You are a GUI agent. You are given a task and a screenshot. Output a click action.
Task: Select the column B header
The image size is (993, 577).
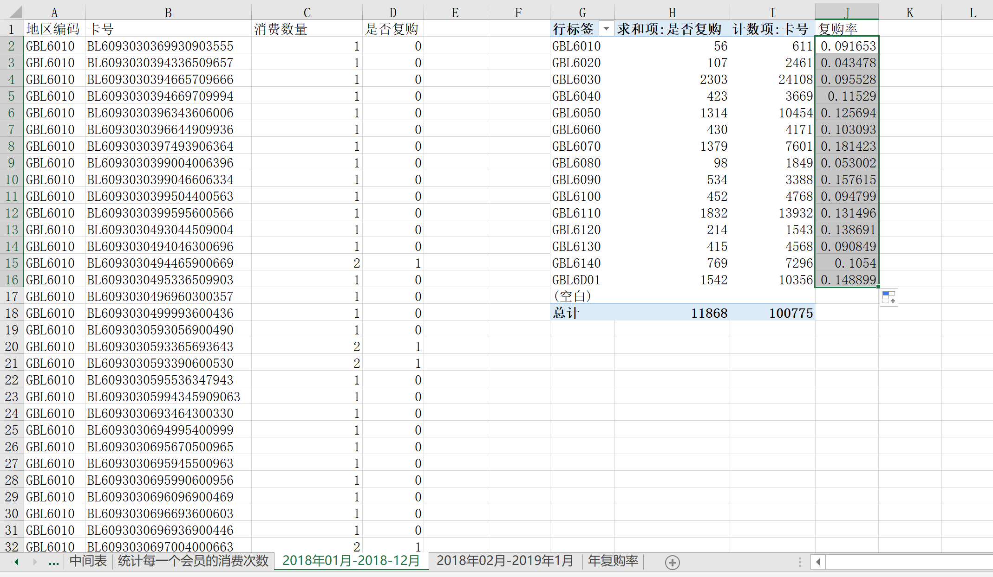168,12
